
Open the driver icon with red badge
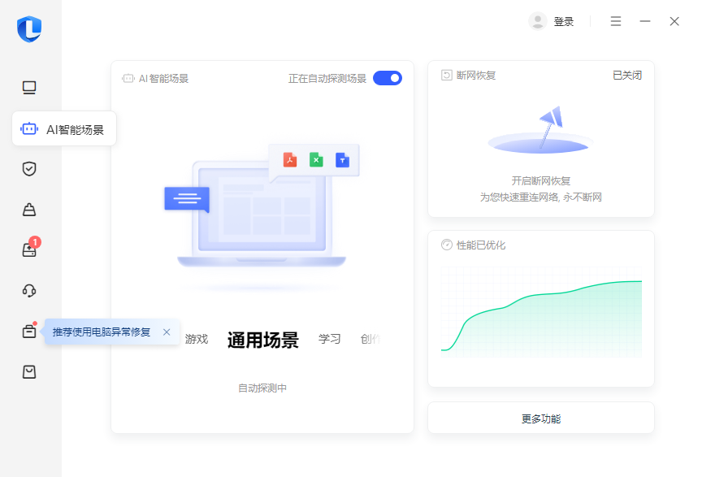(x=29, y=250)
